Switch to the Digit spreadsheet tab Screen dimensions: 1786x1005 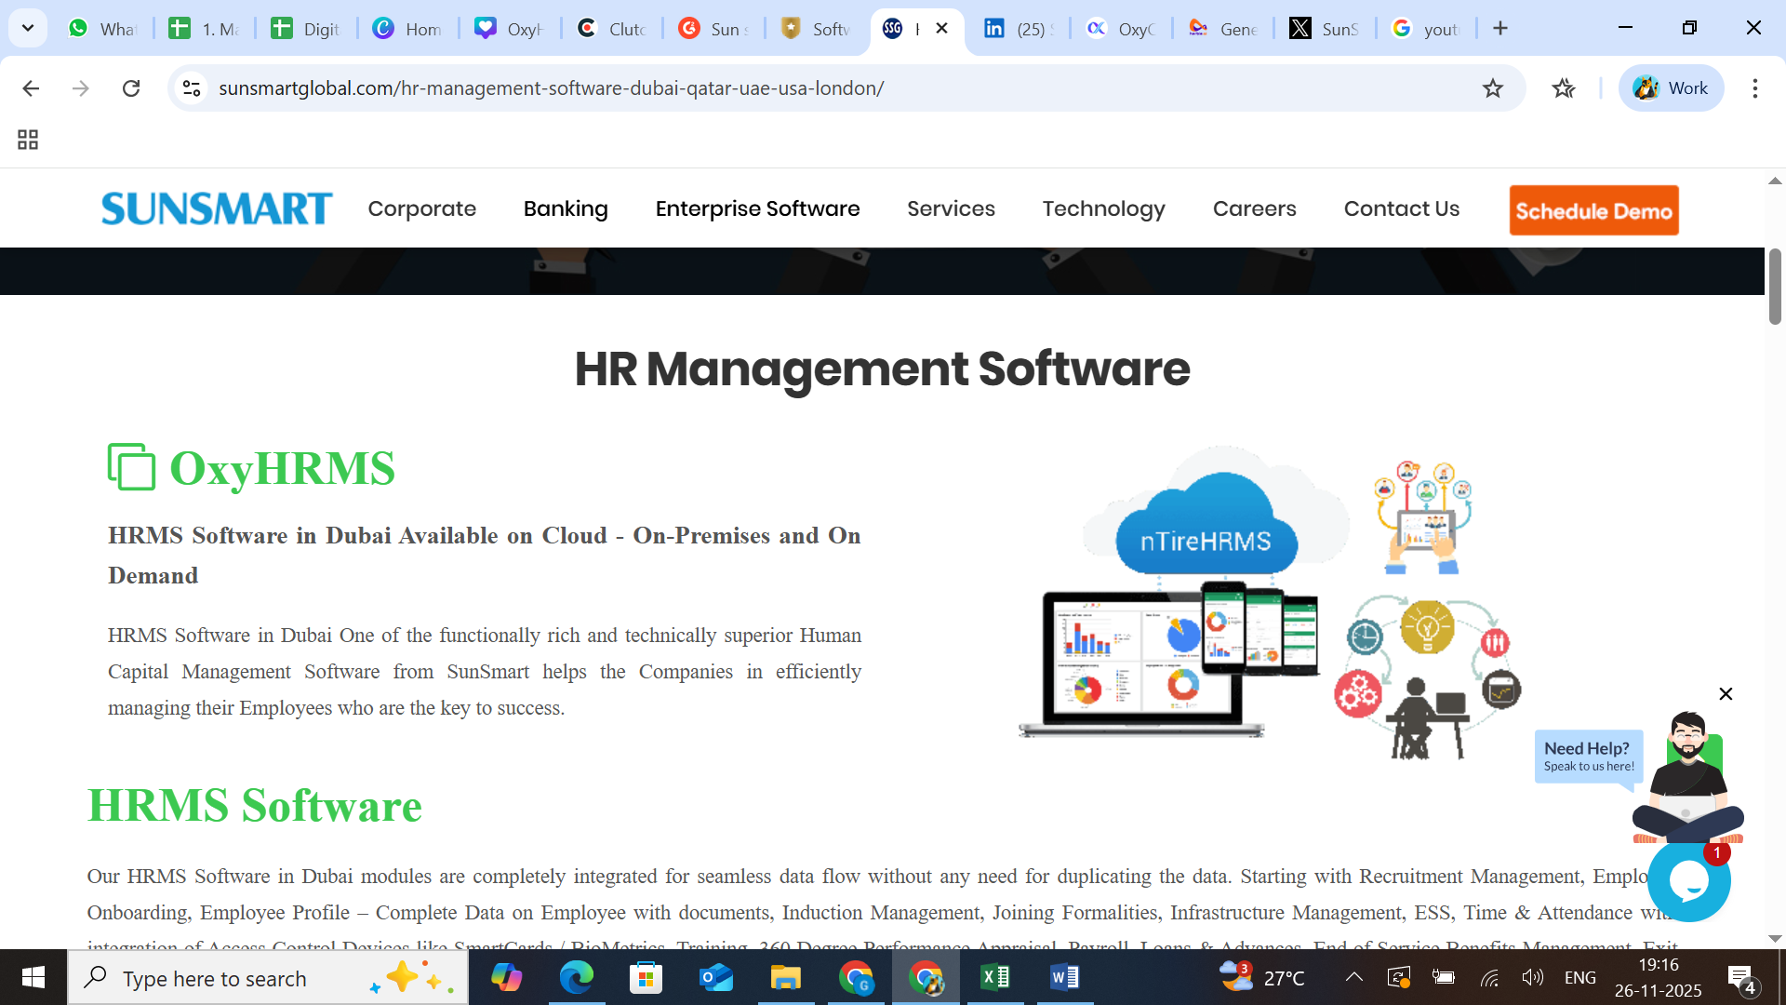(305, 29)
